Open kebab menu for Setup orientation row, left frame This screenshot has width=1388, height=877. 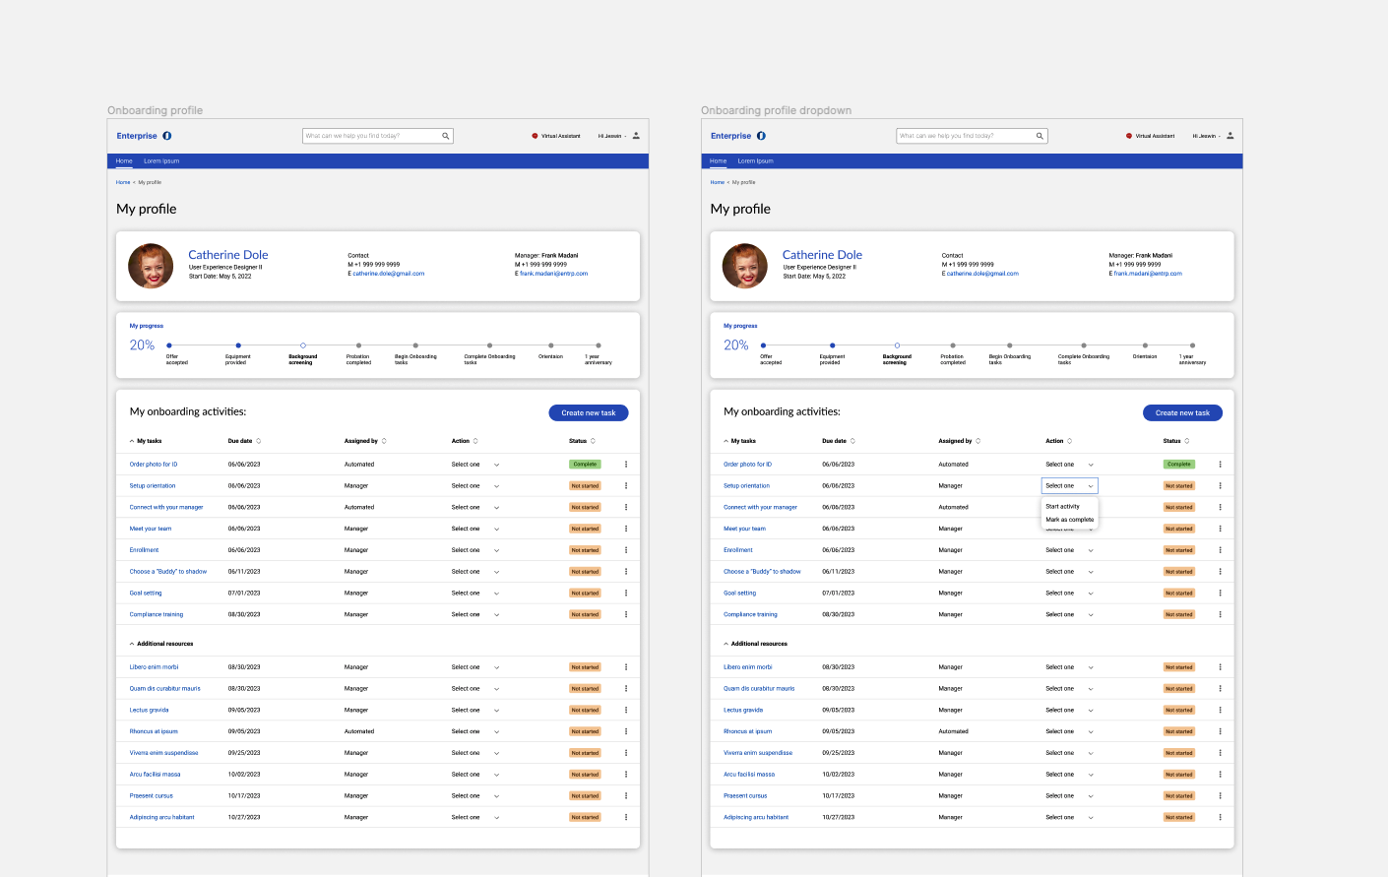click(626, 485)
